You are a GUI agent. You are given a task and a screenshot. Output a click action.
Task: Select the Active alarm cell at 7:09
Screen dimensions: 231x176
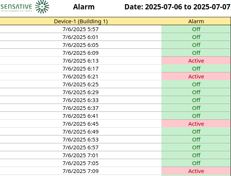click(x=196, y=171)
